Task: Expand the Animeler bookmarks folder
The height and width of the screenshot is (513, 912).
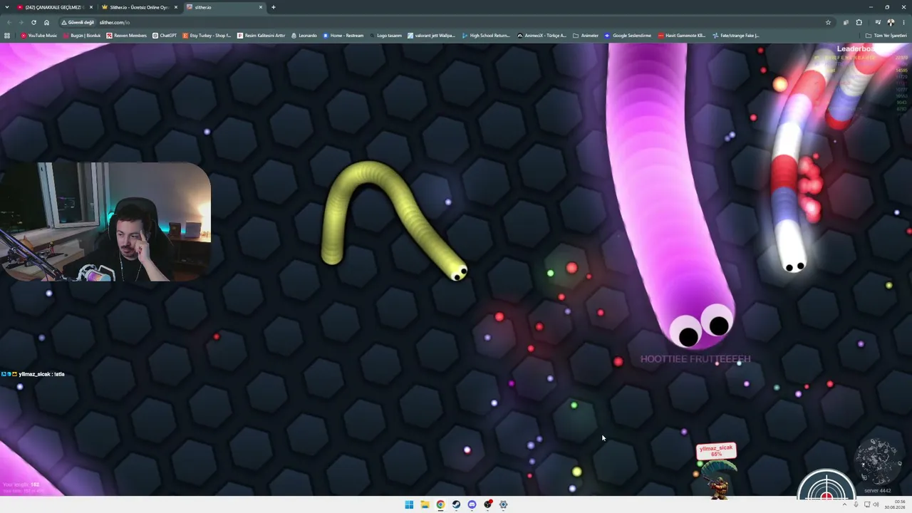Action: click(x=586, y=35)
